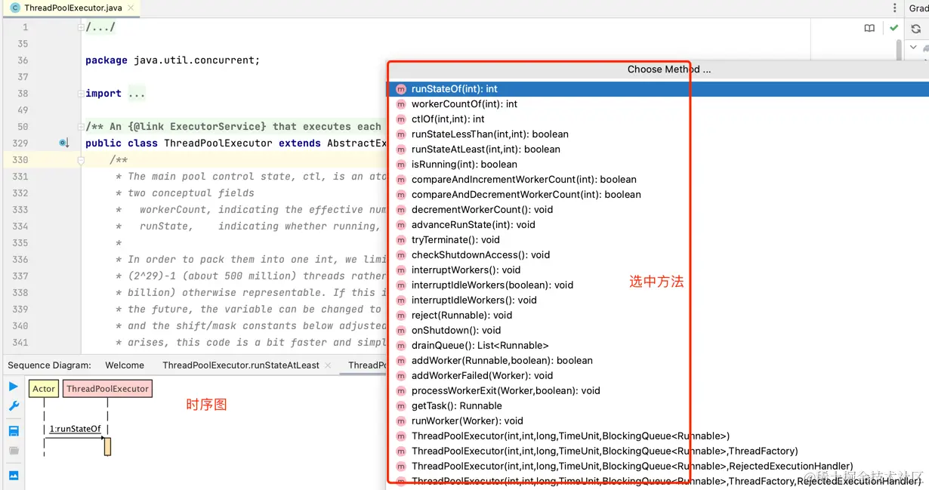Open the Welcome sequence diagram tab

pos(125,365)
